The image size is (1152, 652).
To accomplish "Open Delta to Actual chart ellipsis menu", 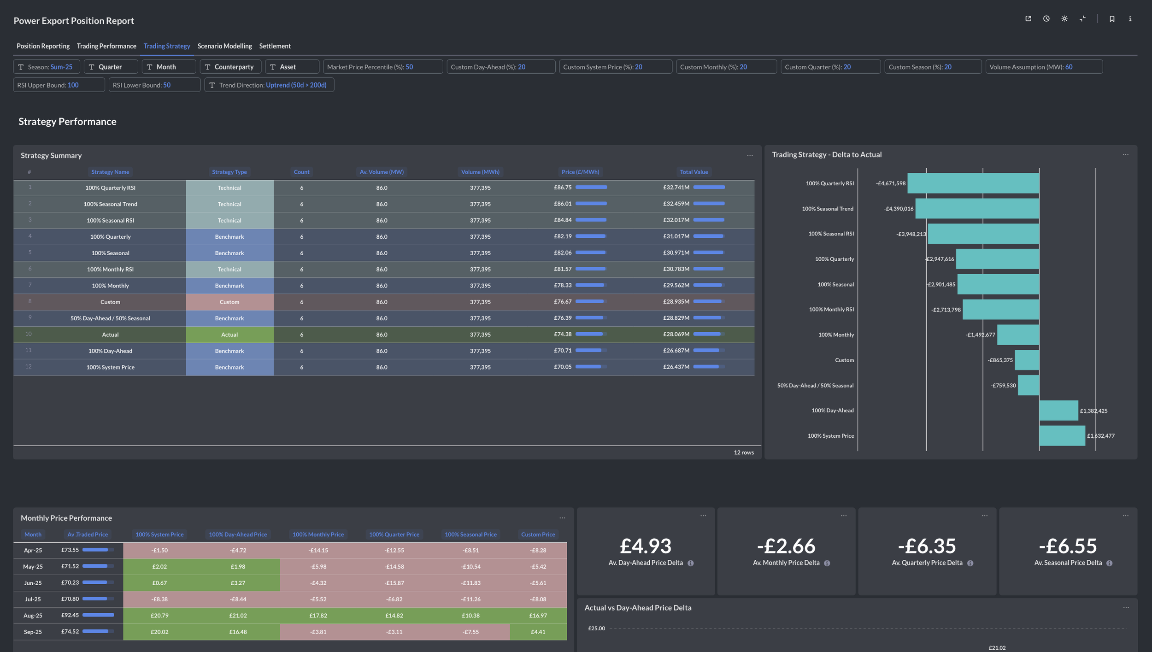I will pos(1125,154).
